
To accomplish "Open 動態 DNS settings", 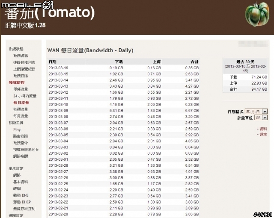I will [21, 195].
